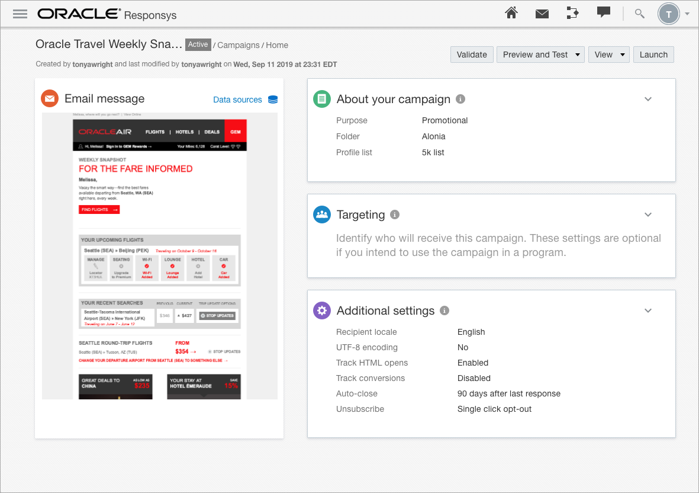Click the English recipient locale value

coord(471,332)
